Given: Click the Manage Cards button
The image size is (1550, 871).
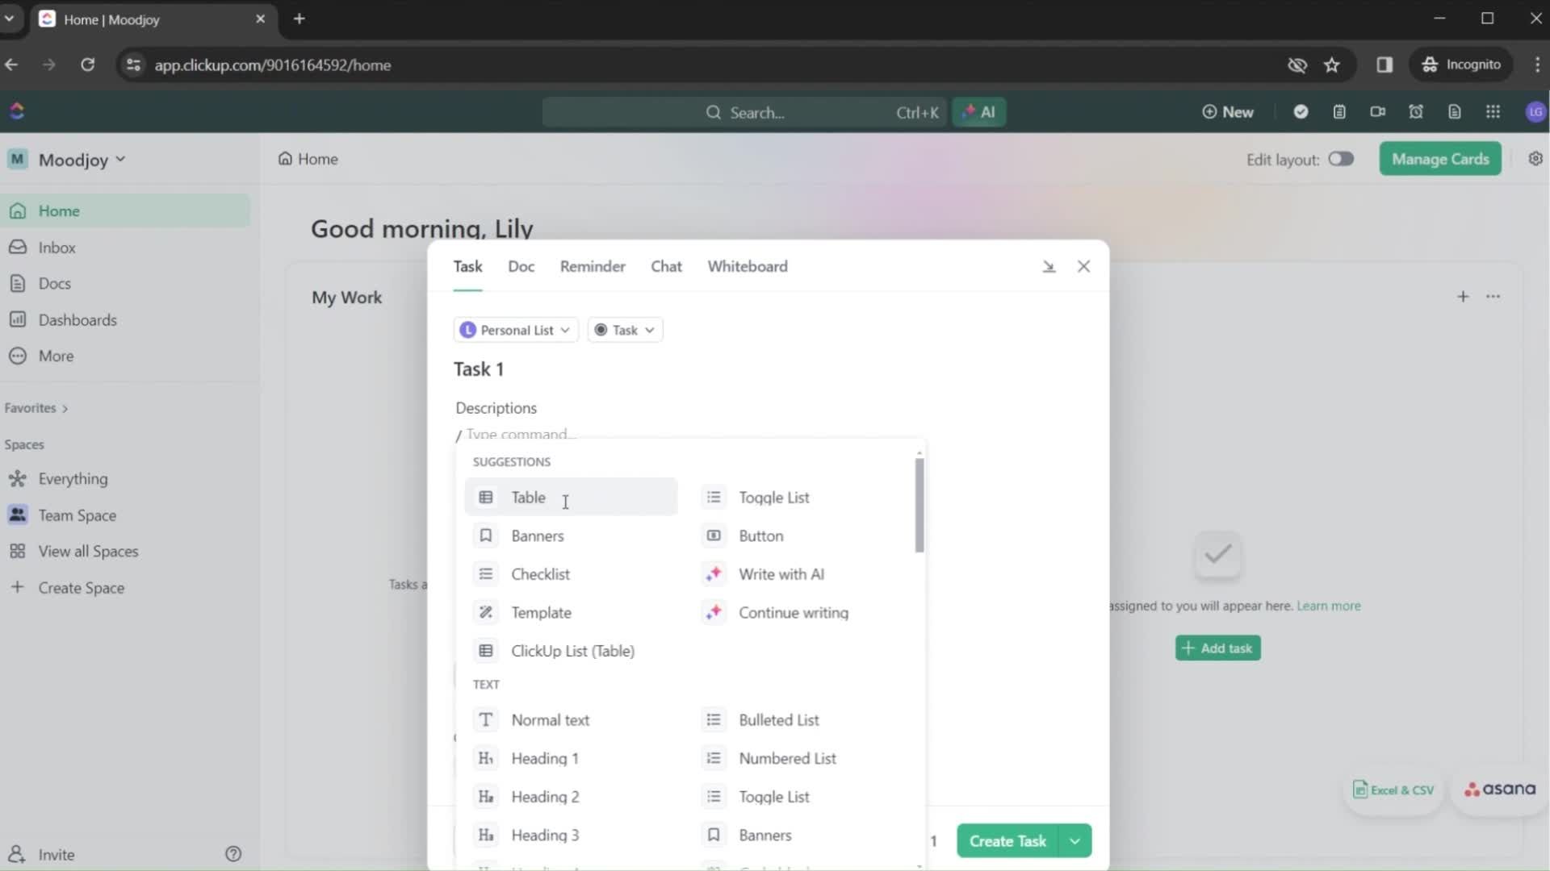Looking at the screenshot, I should [1440, 160].
